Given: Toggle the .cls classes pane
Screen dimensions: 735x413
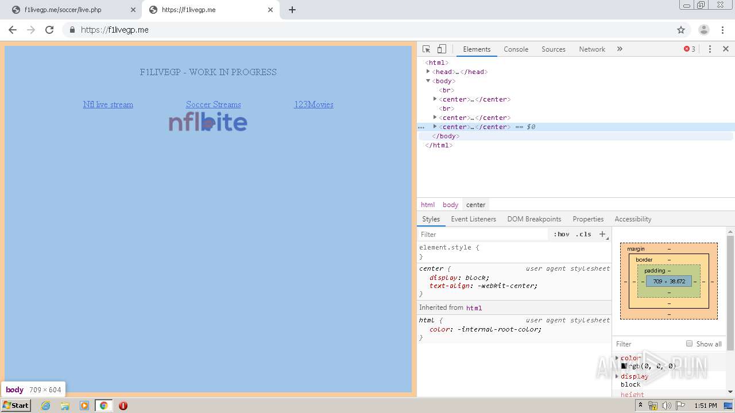Looking at the screenshot, I should (583, 234).
